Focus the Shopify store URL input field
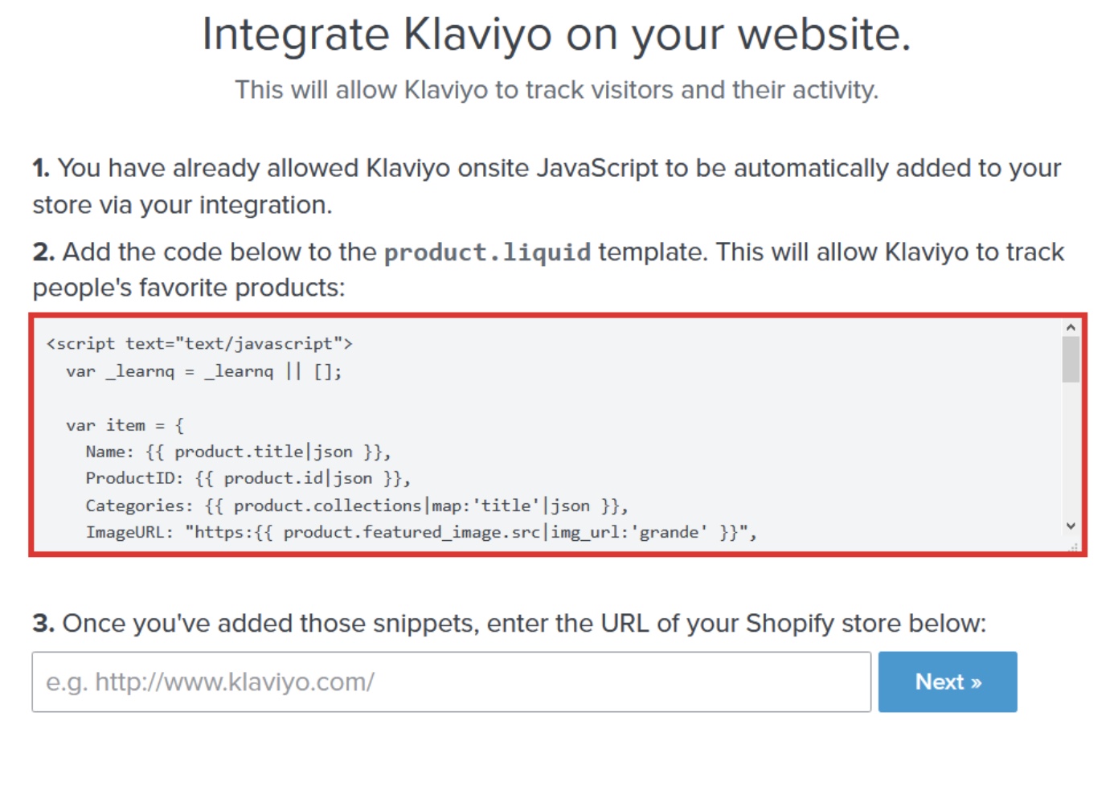The height and width of the screenshot is (786, 1114). [451, 682]
